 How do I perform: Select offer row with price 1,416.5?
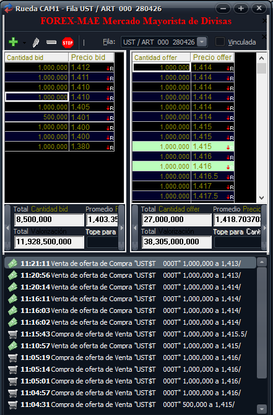(183, 176)
